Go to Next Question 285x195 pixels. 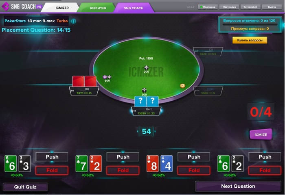(x=238, y=186)
